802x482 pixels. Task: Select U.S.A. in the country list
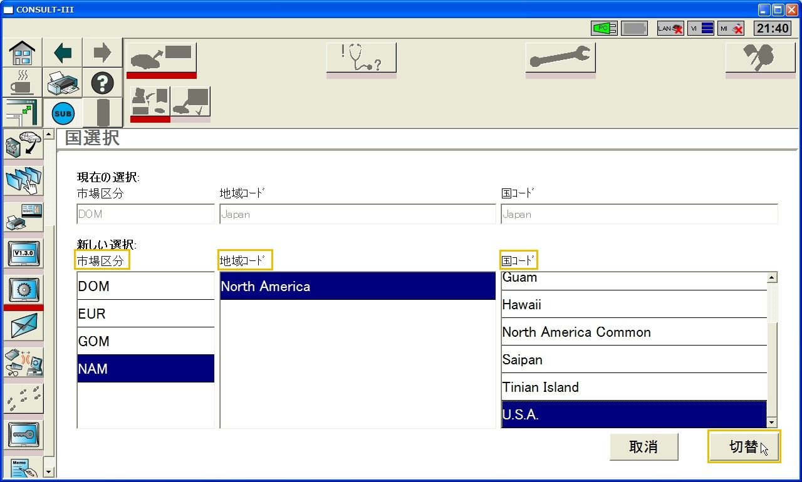point(634,414)
